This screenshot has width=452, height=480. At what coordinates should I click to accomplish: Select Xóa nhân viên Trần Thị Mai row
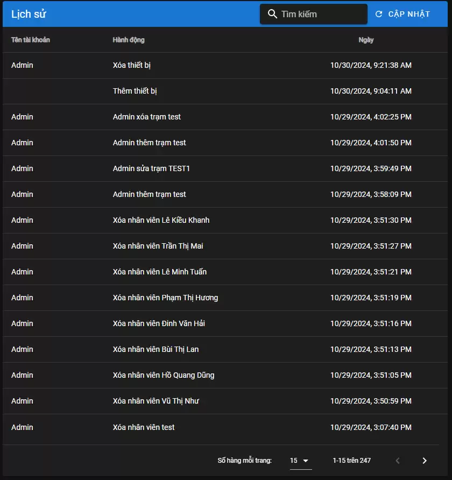point(158,246)
